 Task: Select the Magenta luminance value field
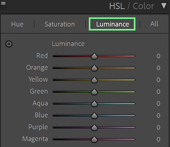click(x=158, y=139)
